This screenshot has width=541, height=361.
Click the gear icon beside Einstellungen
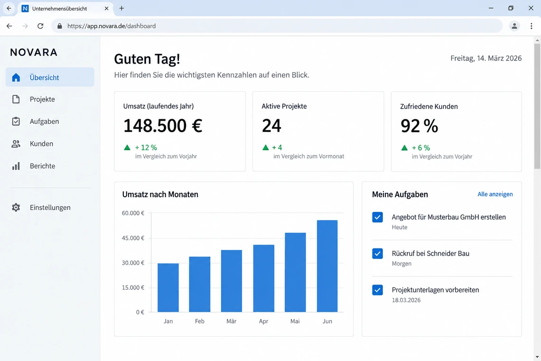(x=16, y=207)
